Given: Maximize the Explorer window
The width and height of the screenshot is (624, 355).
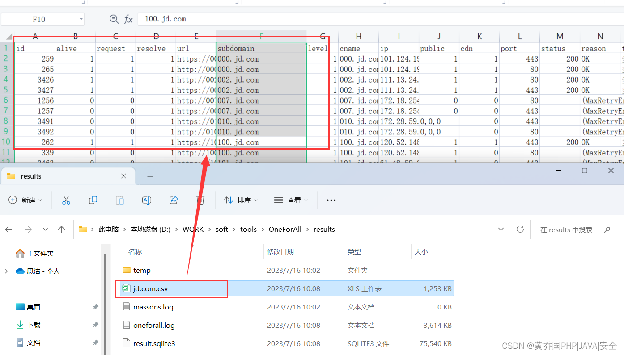Looking at the screenshot, I should (584, 171).
